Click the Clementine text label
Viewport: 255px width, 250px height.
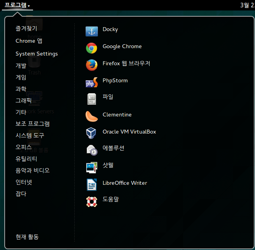[117, 115]
